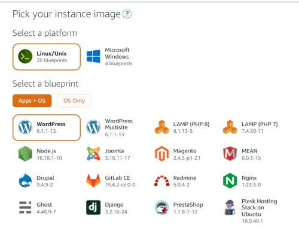
Task: Click Node.js version 16.18.1-10 text
Action: pyautogui.click(x=49, y=158)
